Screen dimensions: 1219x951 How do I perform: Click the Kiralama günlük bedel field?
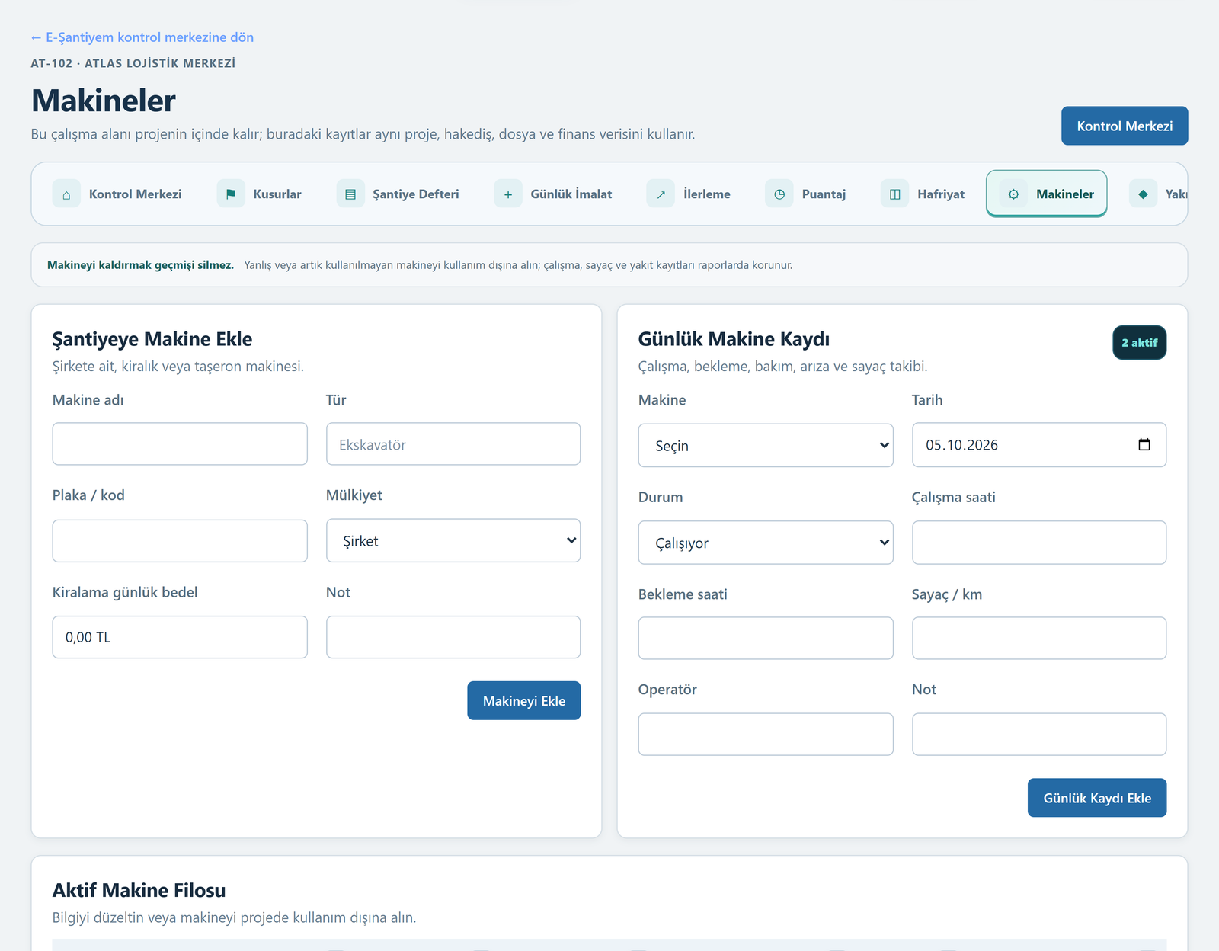pos(180,637)
